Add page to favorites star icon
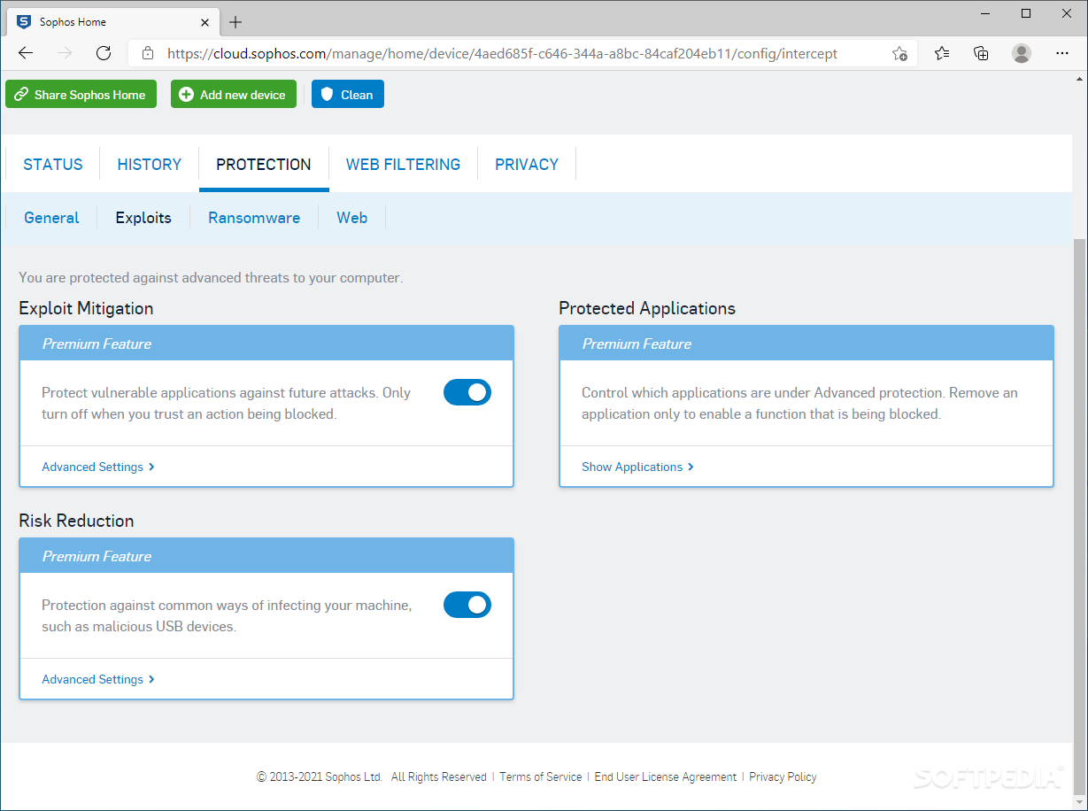 point(899,53)
